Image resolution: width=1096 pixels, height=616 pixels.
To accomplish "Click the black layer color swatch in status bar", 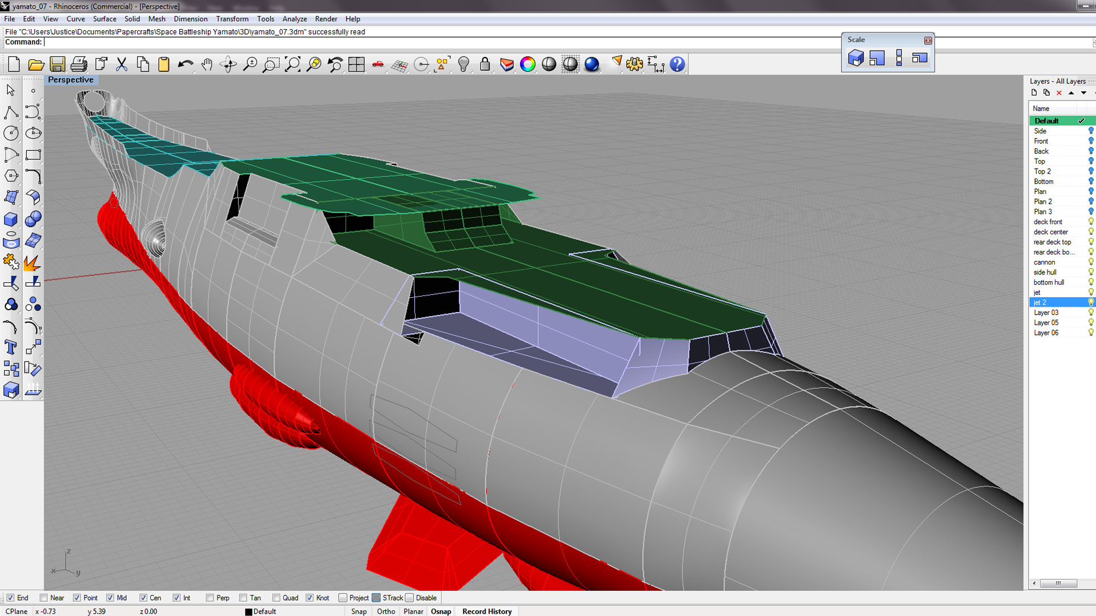I will click(248, 612).
